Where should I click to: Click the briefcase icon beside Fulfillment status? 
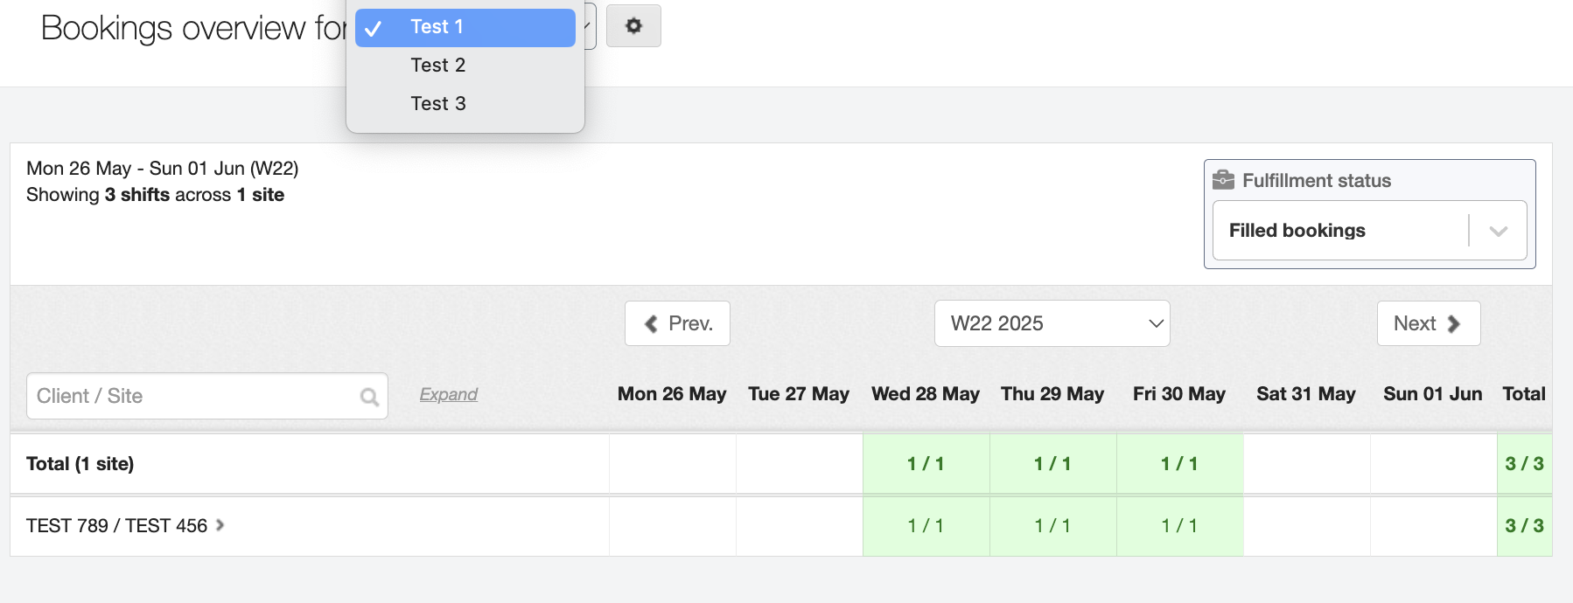(x=1223, y=180)
